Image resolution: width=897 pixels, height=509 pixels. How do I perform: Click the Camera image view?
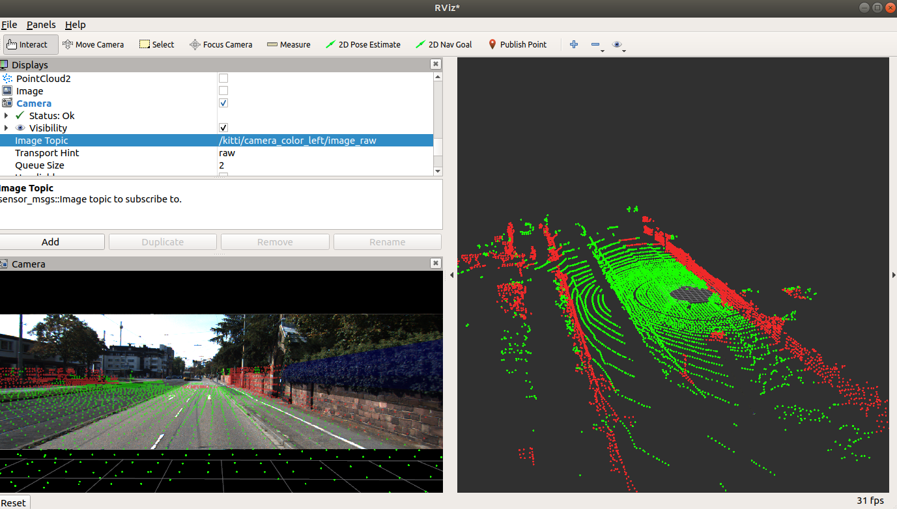pos(221,381)
